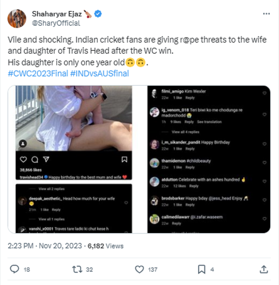Open the three-dot more options menu
The width and height of the screenshot is (279, 285).
click(266, 14)
